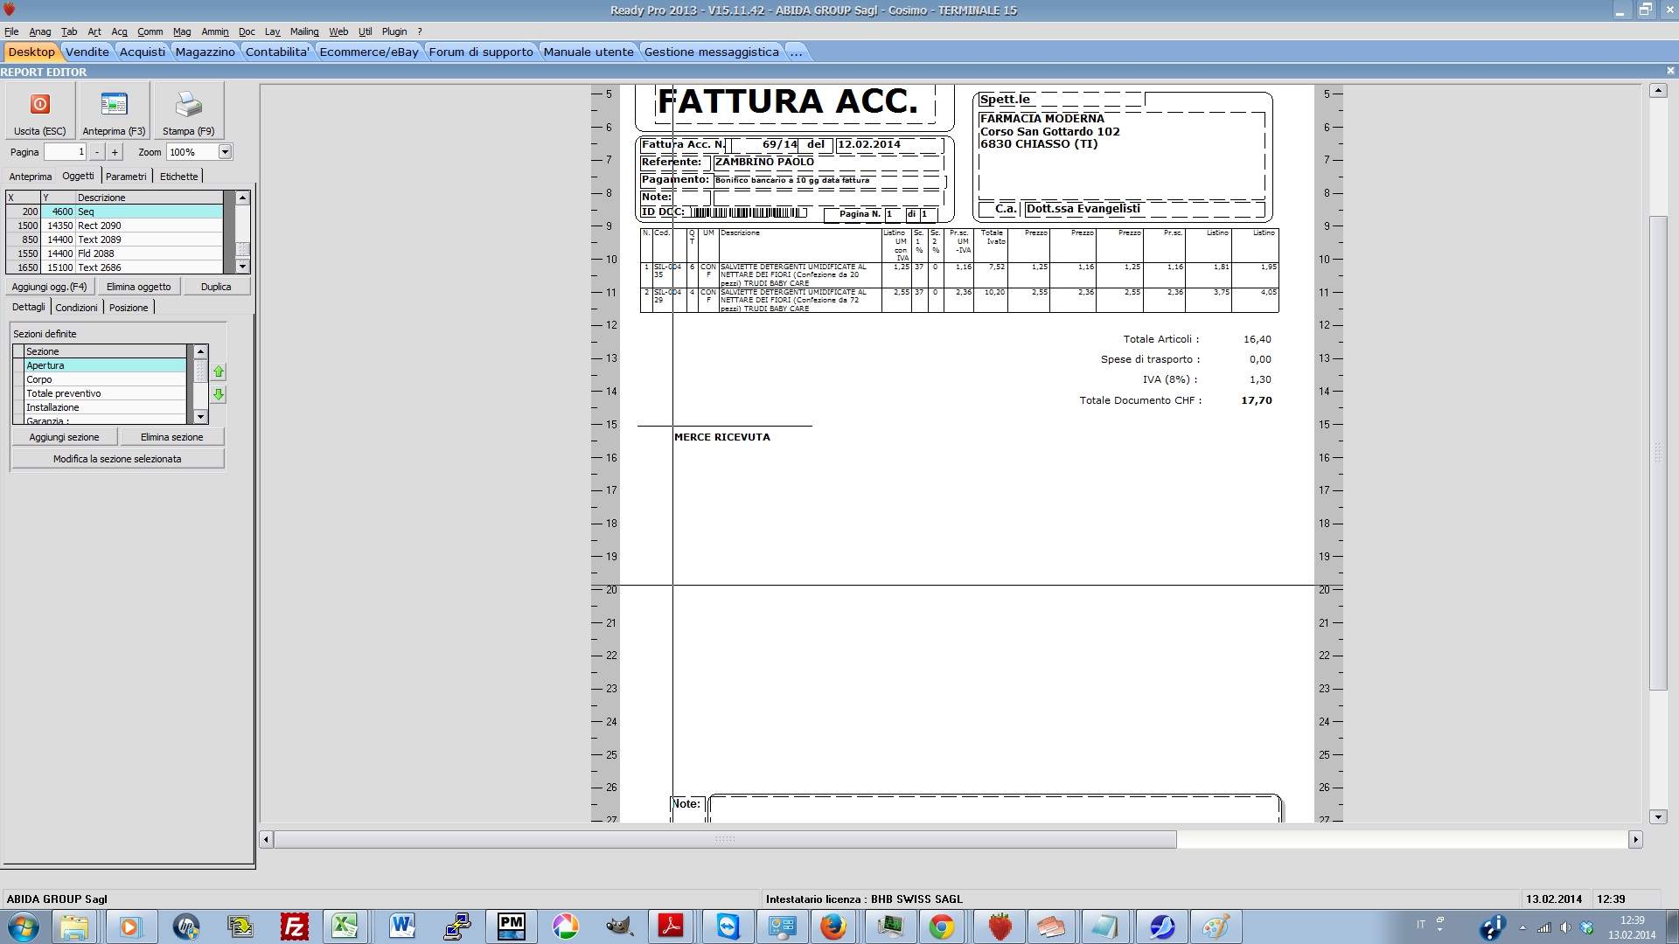Move selected section down with green arrow
The image size is (1679, 944).
point(219,395)
